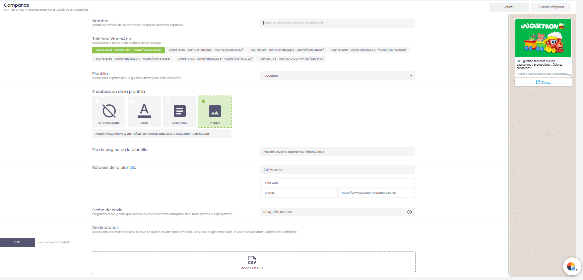The height and width of the screenshot is (280, 583).
Task: Click the volver button
Action: [509, 7]
